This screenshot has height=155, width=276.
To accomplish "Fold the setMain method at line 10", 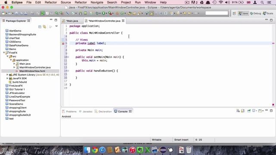I will click(x=68, y=57).
